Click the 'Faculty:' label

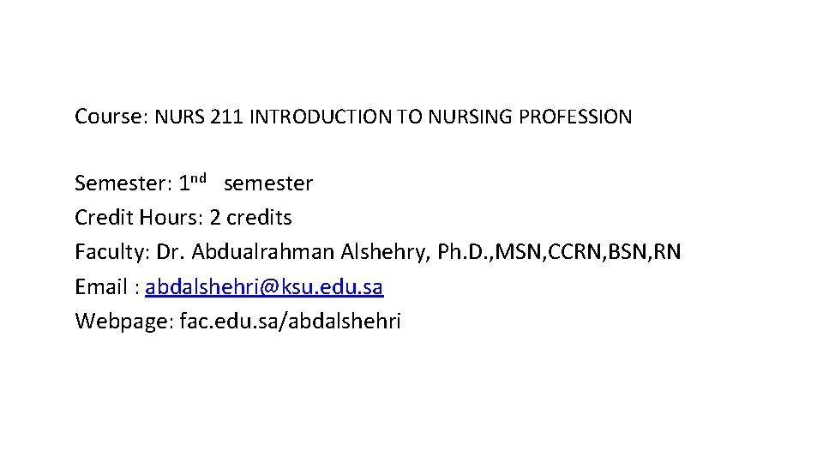(x=111, y=253)
